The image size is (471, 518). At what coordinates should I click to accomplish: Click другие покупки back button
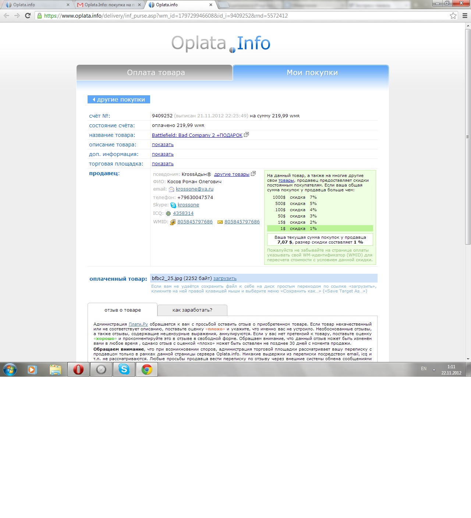[x=119, y=99]
